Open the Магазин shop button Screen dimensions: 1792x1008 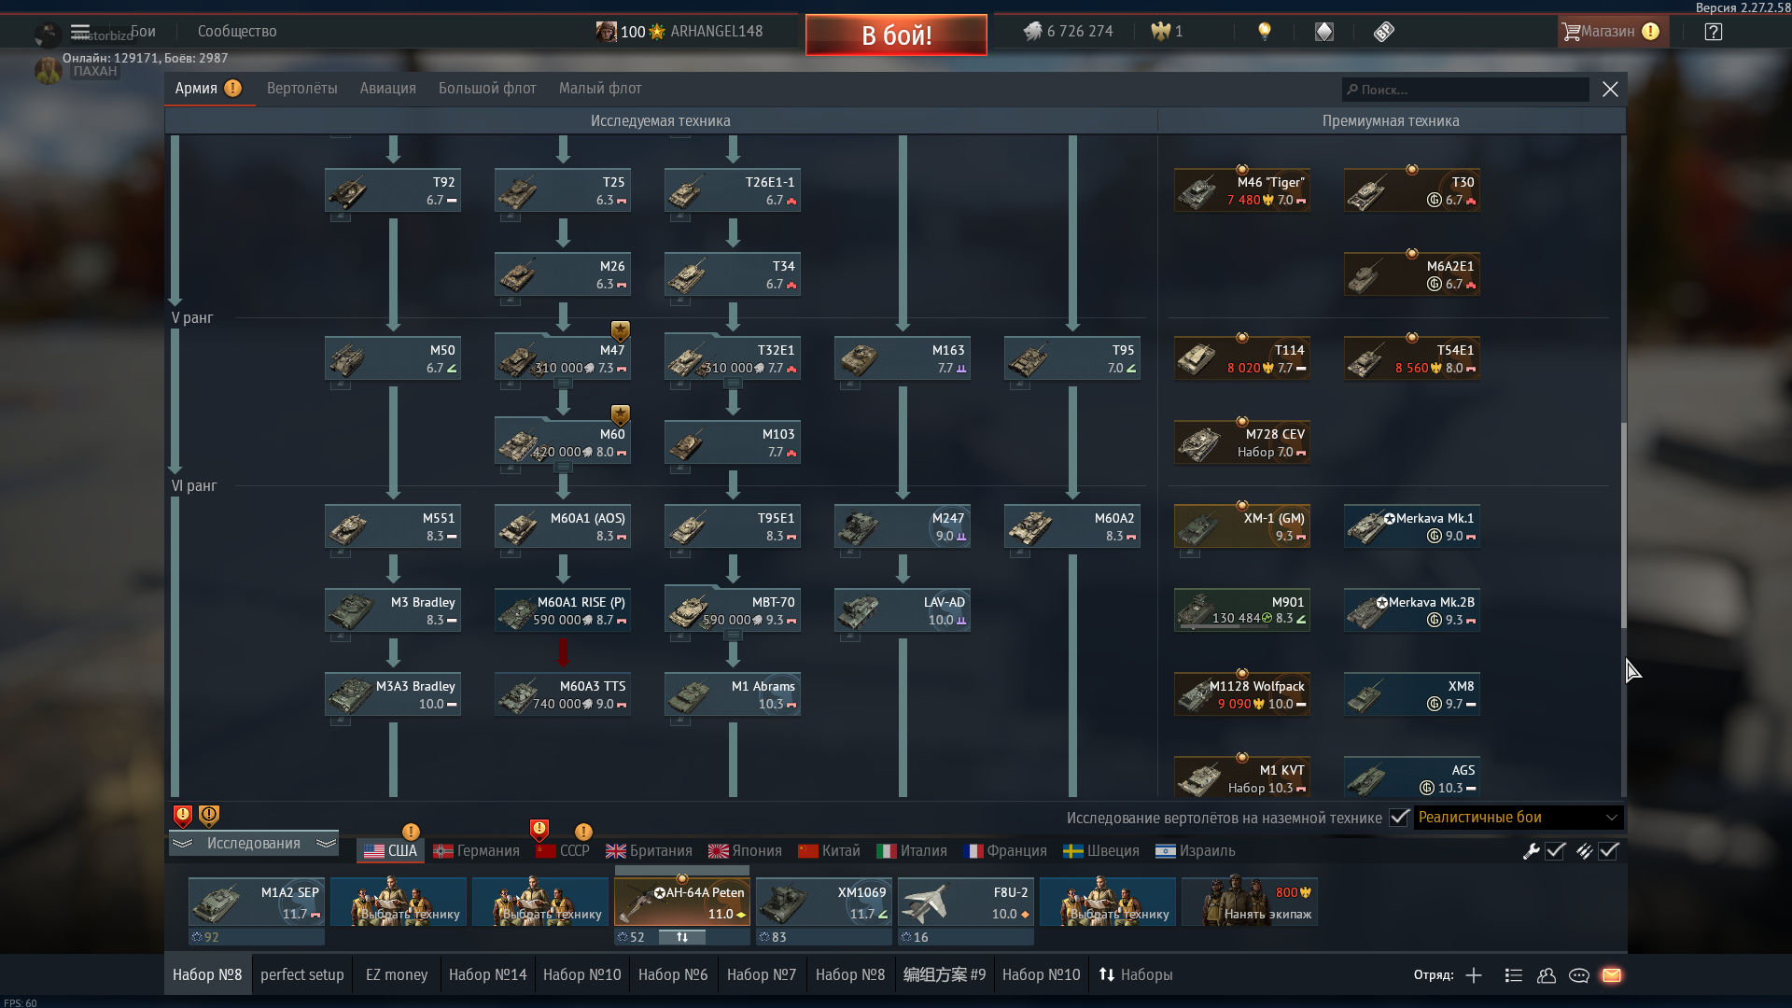tap(1613, 32)
